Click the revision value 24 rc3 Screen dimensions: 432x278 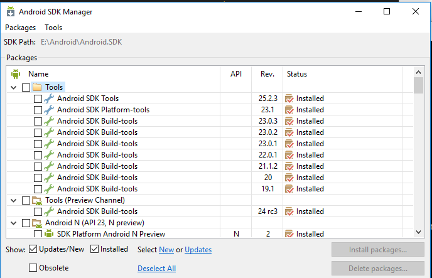267,211
